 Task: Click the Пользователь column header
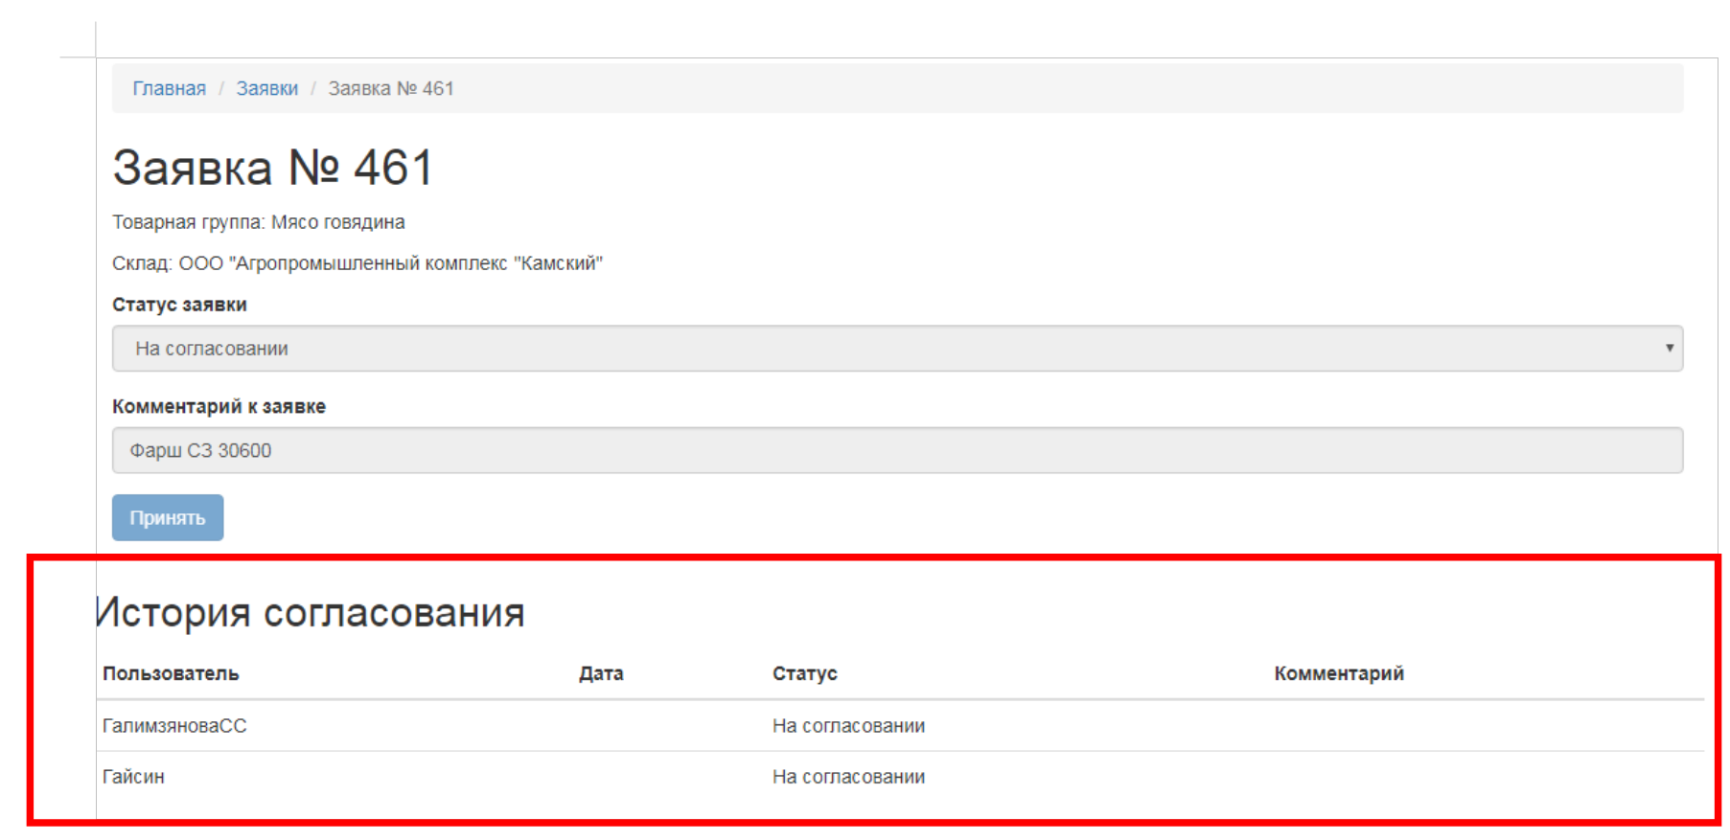pos(171,673)
